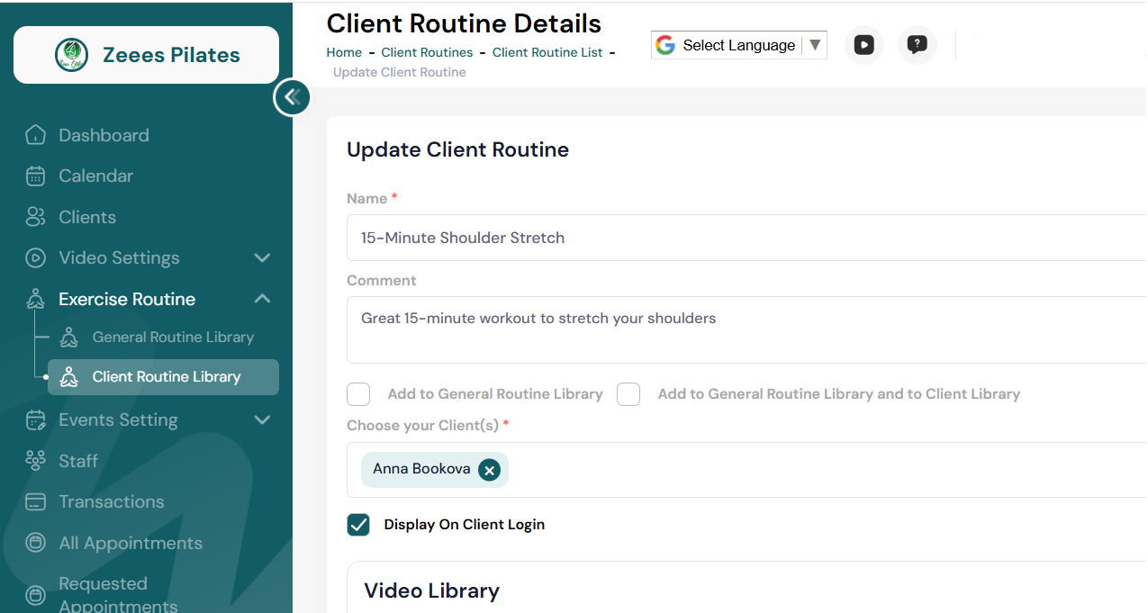
Task: Click the Video Settings play icon
Action: 35,257
